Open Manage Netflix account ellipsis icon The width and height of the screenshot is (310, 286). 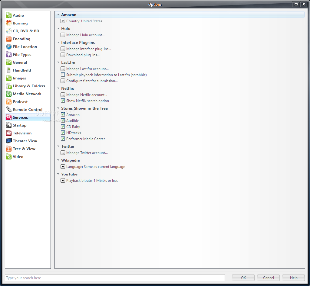[63, 95]
